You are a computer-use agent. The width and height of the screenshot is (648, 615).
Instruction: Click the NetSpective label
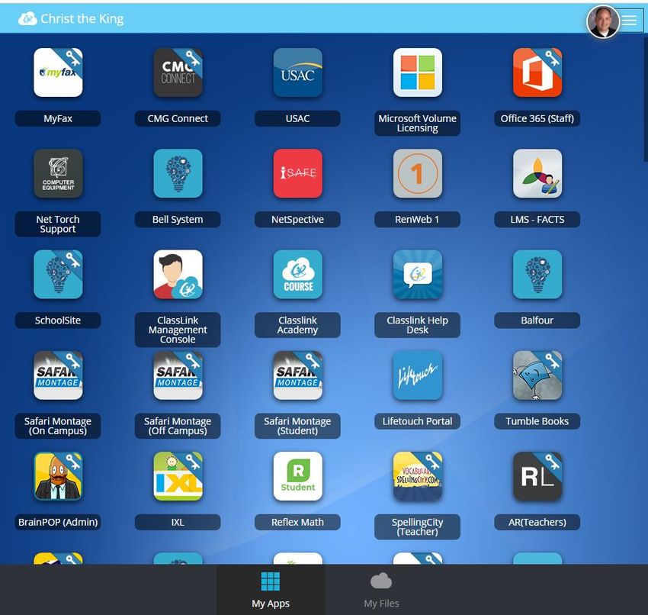[297, 220]
